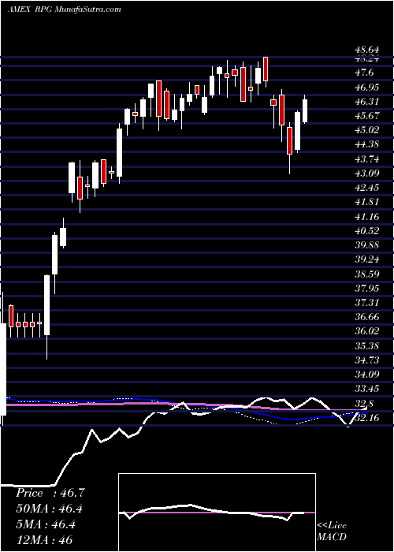This screenshot has width=394, height=552.
Task: Click the 47.6 price axis label
Action: [x=364, y=73]
